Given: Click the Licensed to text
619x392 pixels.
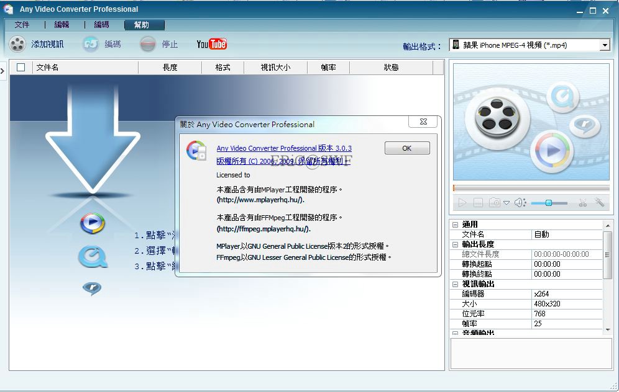Looking at the screenshot, I should point(233,175).
